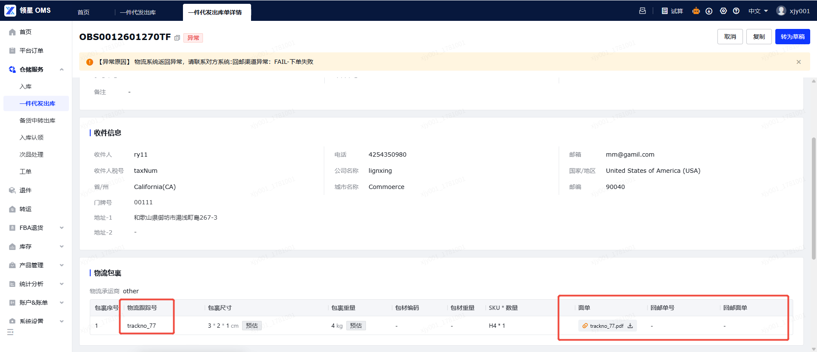
Task: Click the orange warning icon in alert
Action: coord(90,62)
